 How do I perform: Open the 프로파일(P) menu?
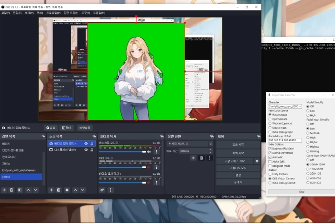(54, 13)
